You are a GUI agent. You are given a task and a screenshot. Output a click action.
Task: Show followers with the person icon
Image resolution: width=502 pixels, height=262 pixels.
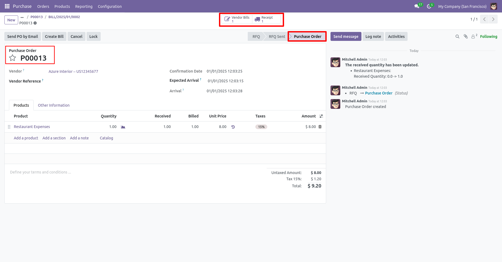474,36
